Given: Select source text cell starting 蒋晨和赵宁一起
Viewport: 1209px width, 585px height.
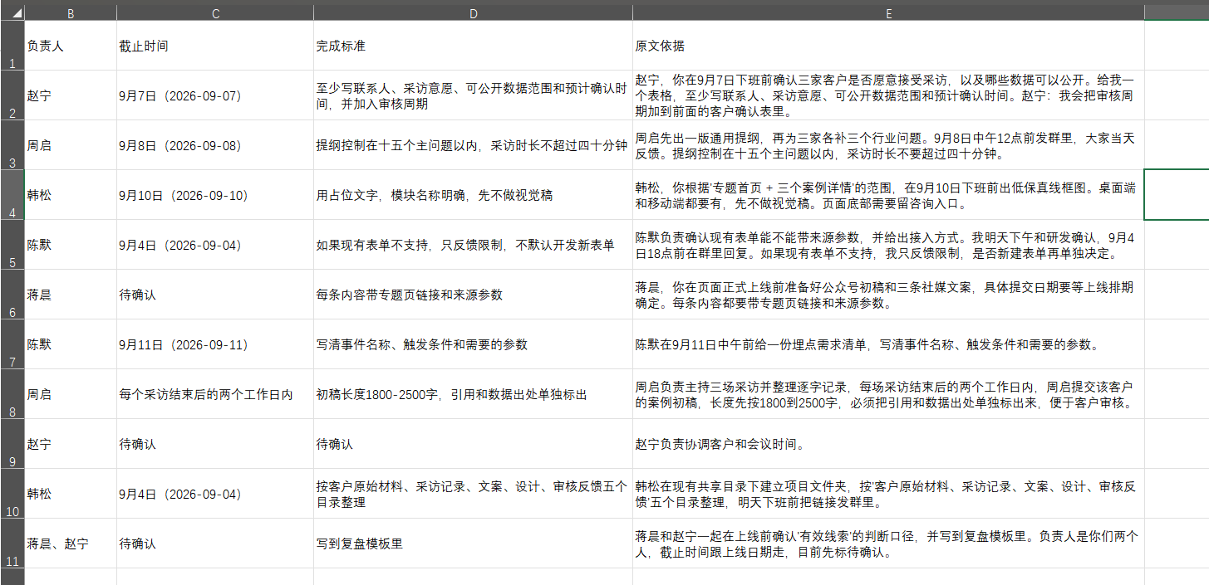Looking at the screenshot, I should 888,544.
